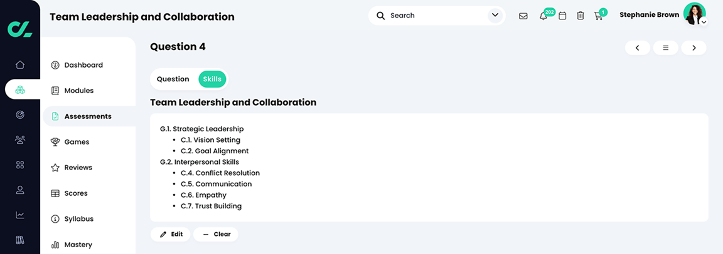Click the Syllabus info icon

(x=55, y=219)
